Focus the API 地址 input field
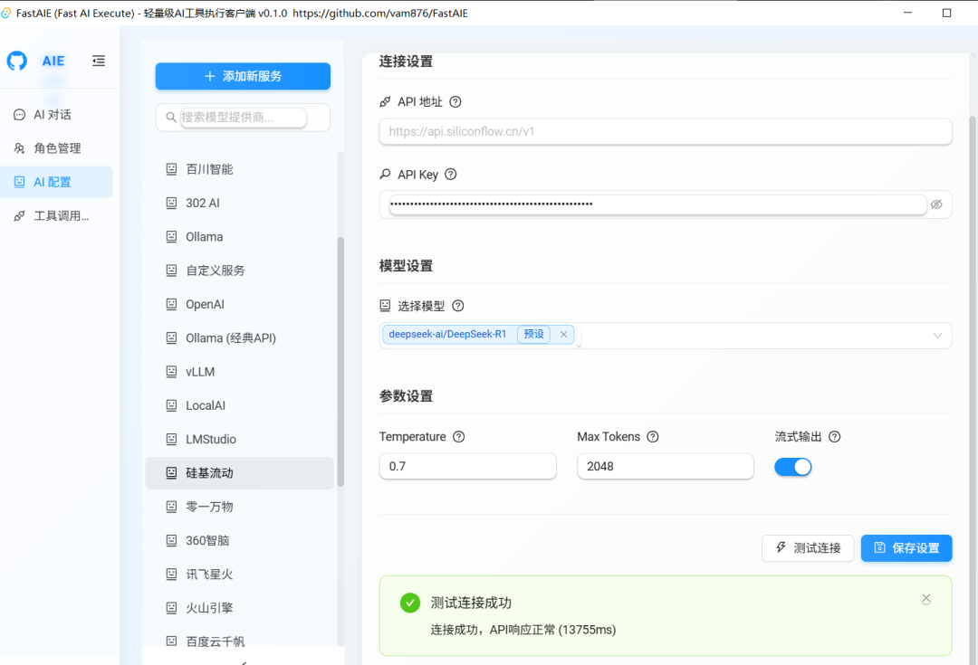Image resolution: width=978 pixels, height=665 pixels. point(665,131)
